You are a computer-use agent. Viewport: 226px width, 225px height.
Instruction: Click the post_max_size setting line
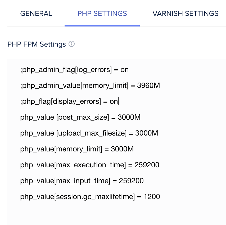[x=80, y=117]
